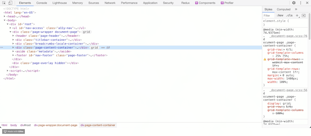Expand the grid-row 4/5 shorthand triangle

[284, 50]
